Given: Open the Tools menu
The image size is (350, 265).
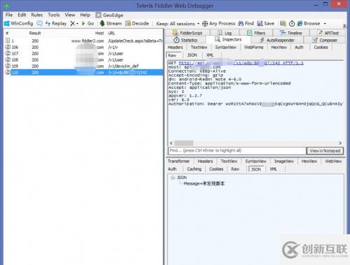Looking at the screenshot, I should tap(54, 15).
